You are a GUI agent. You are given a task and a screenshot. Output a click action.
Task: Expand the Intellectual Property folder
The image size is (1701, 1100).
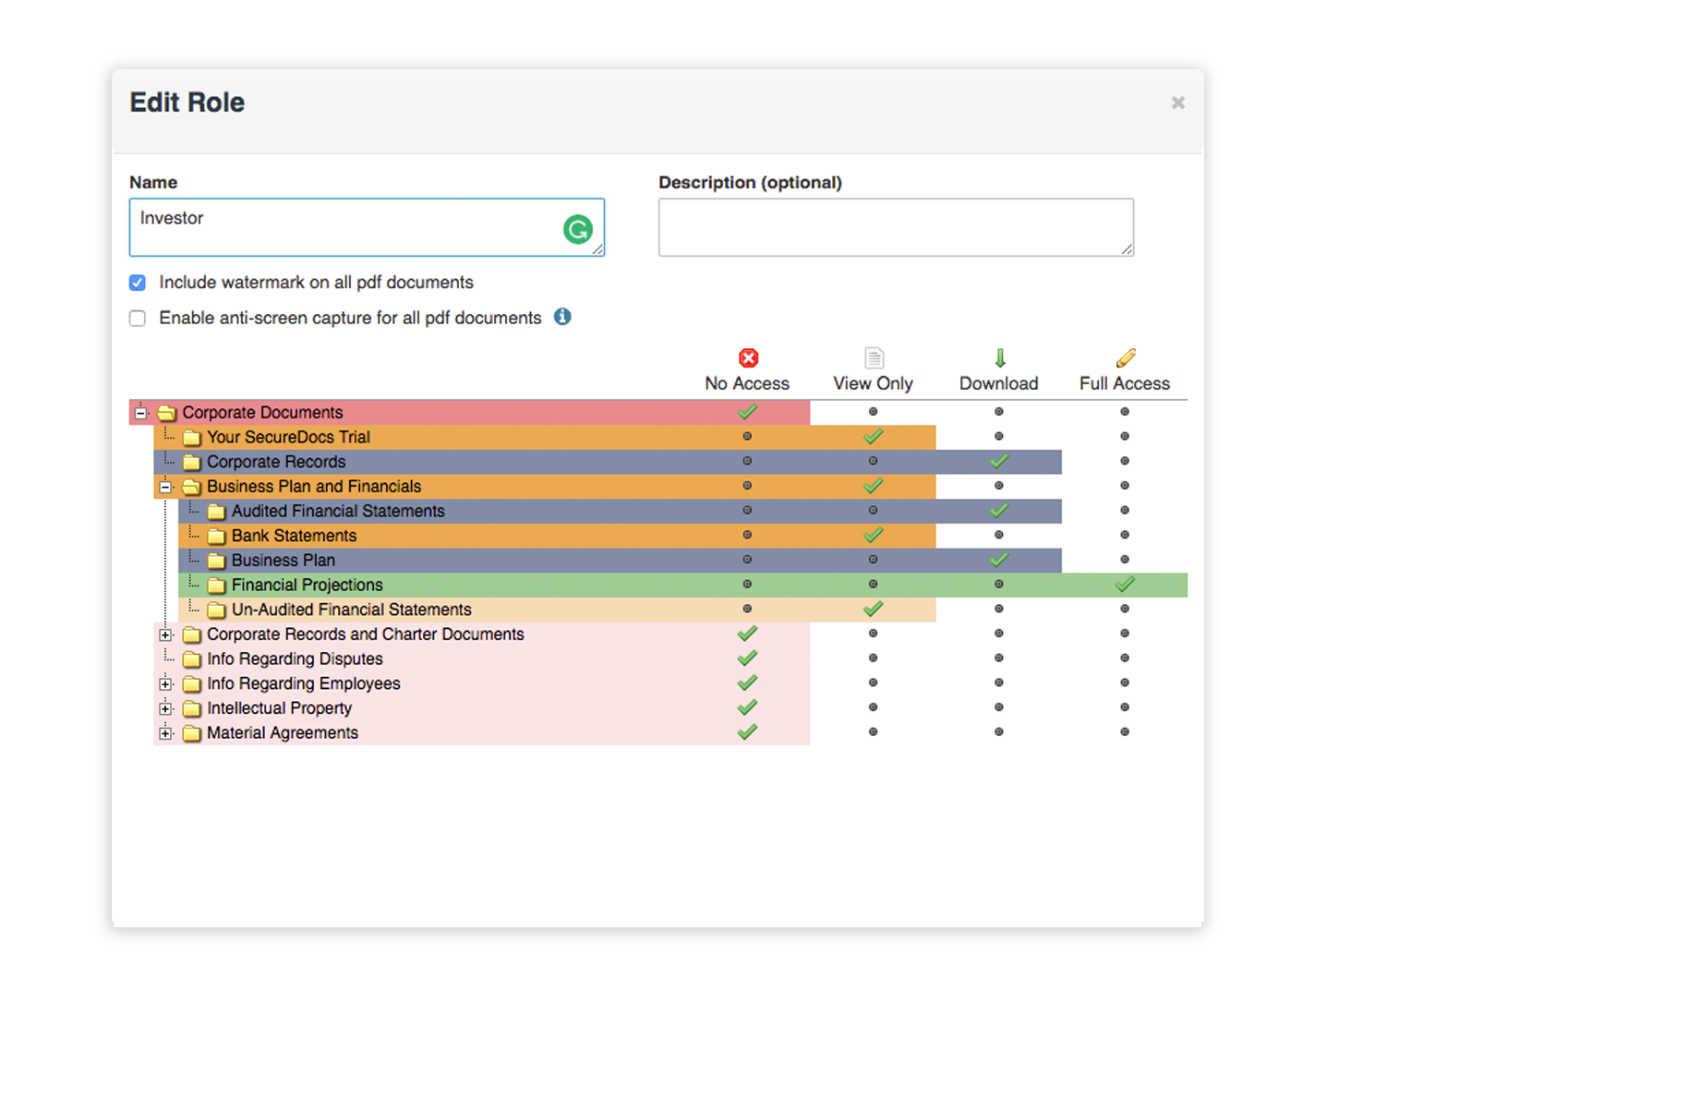tap(165, 708)
